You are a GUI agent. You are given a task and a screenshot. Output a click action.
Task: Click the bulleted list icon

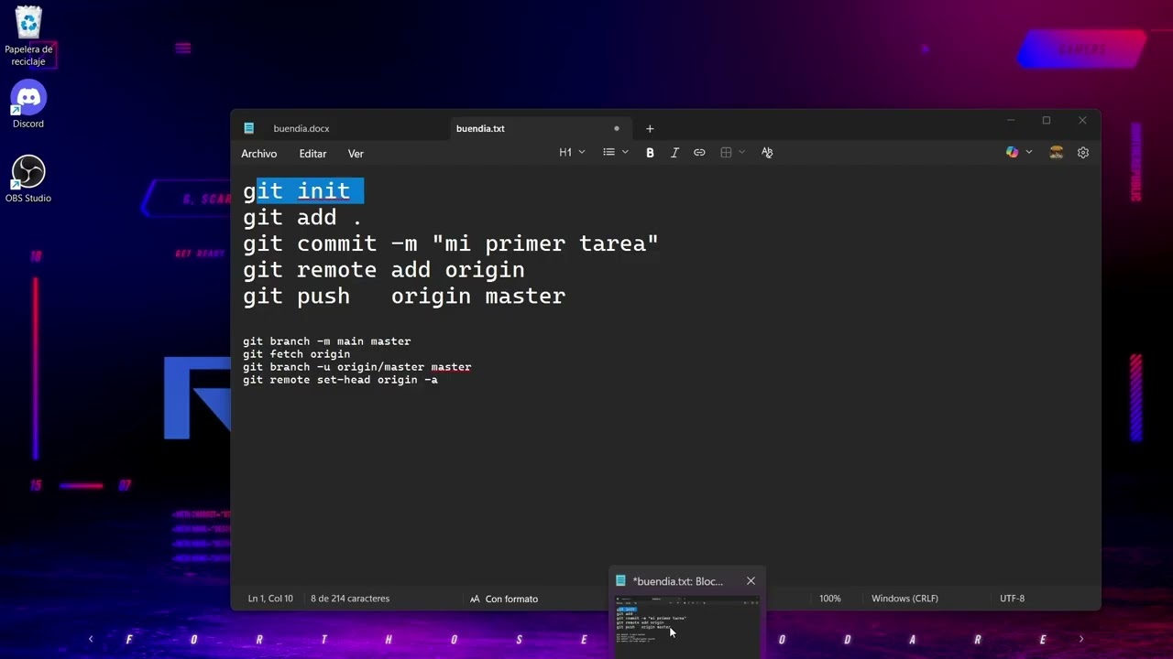[608, 153]
